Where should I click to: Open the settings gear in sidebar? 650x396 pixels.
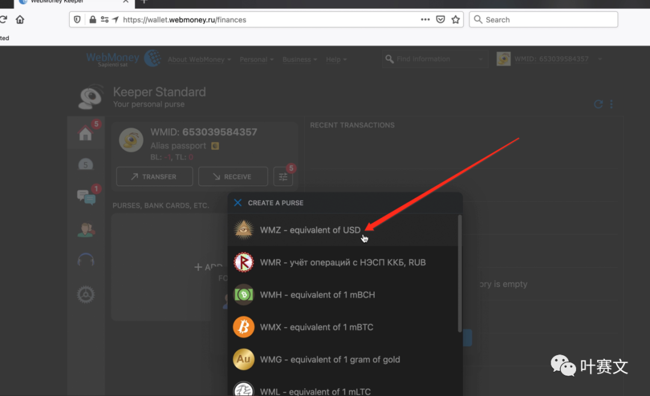click(x=86, y=294)
